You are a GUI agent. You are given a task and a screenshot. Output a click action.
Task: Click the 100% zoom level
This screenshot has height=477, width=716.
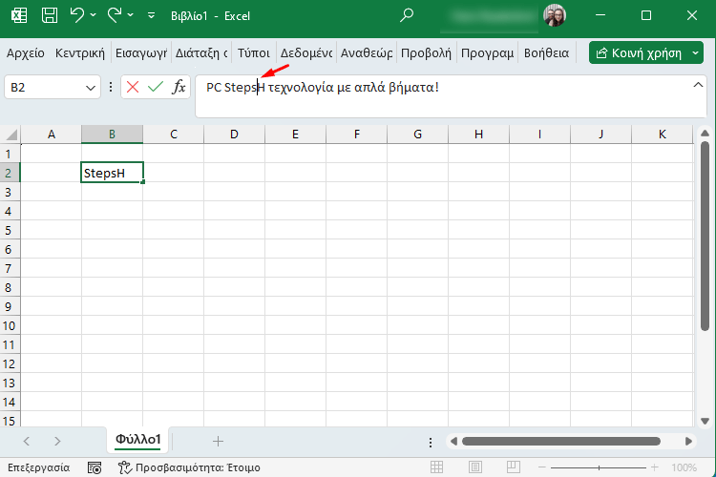tap(684, 467)
